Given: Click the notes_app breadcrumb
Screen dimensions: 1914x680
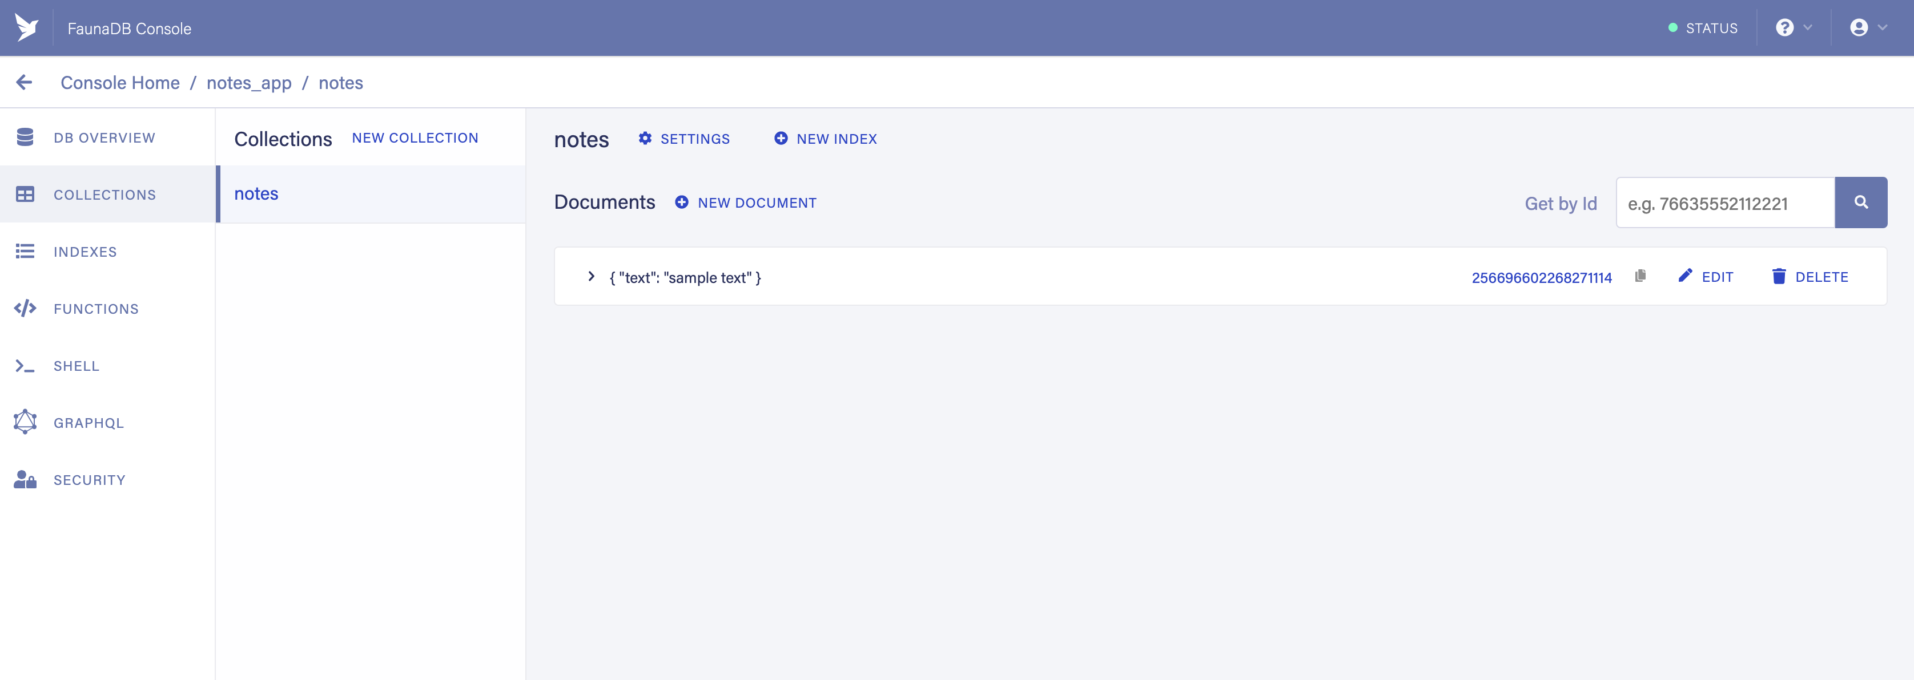Looking at the screenshot, I should (249, 83).
